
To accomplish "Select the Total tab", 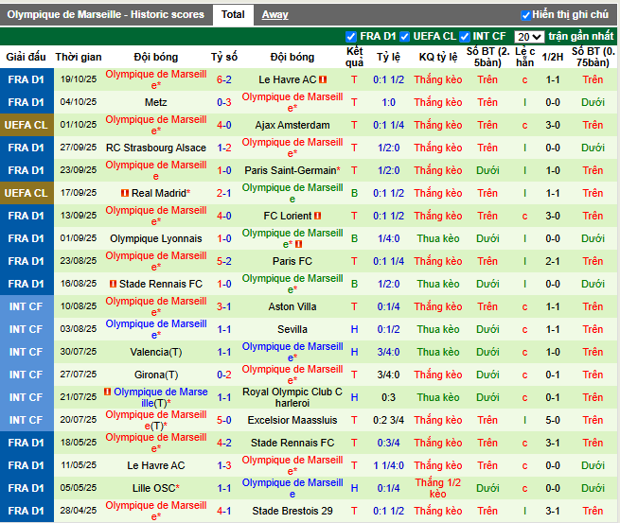I will pyautogui.click(x=233, y=14).
